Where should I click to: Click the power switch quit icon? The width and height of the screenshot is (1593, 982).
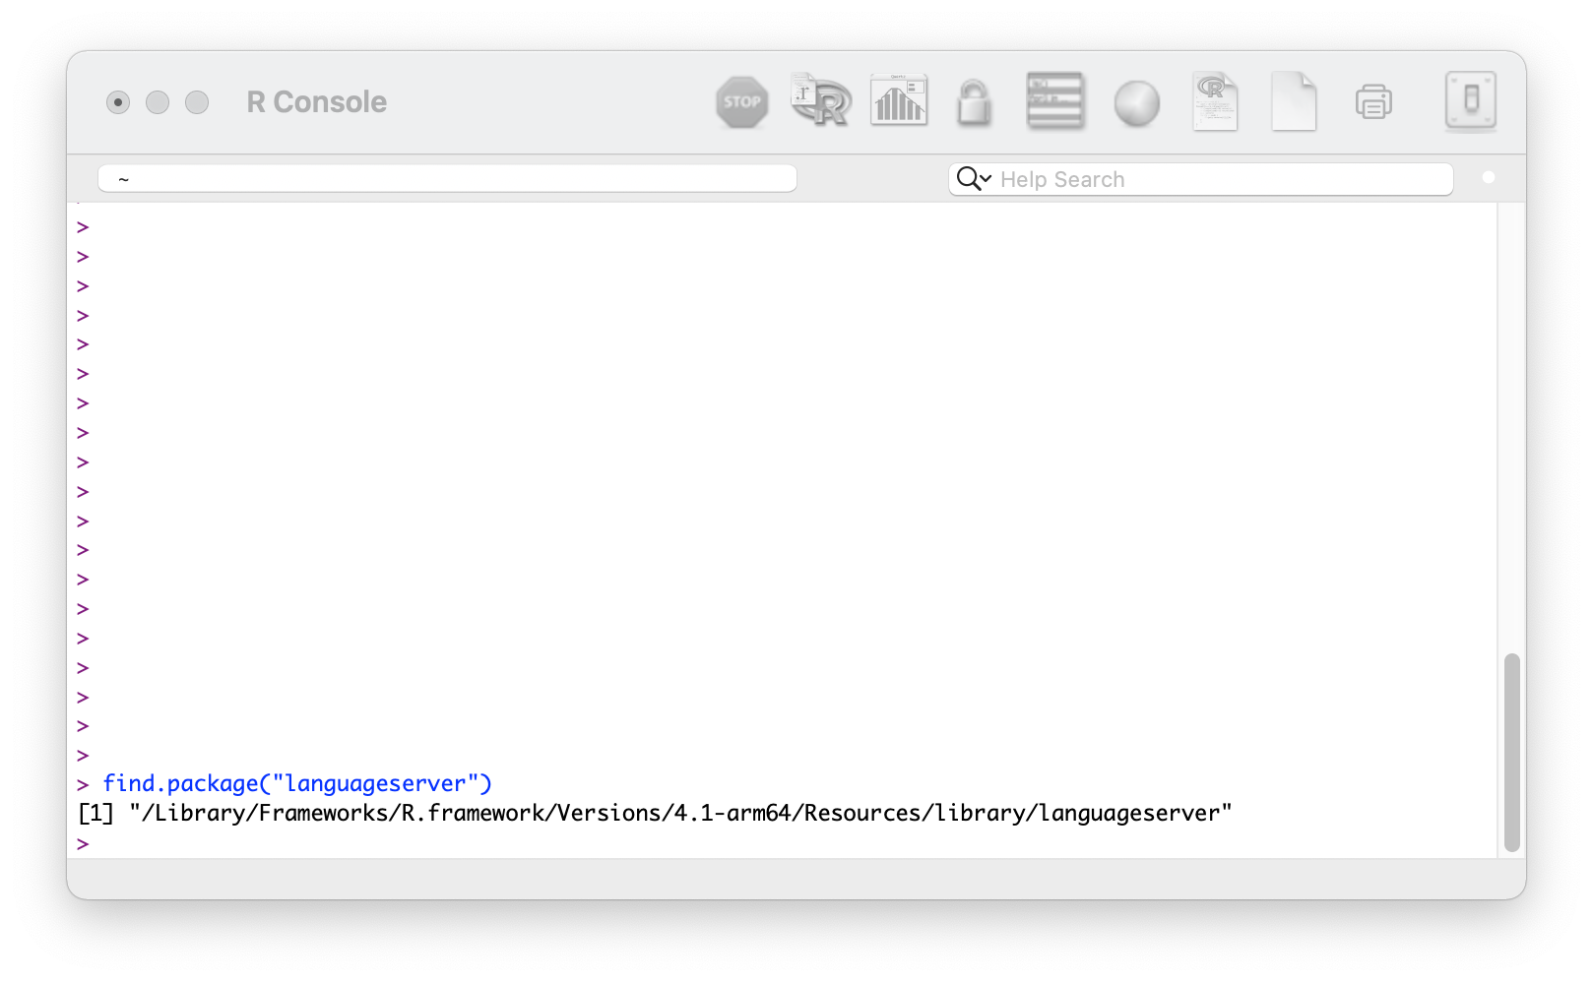click(x=1471, y=100)
